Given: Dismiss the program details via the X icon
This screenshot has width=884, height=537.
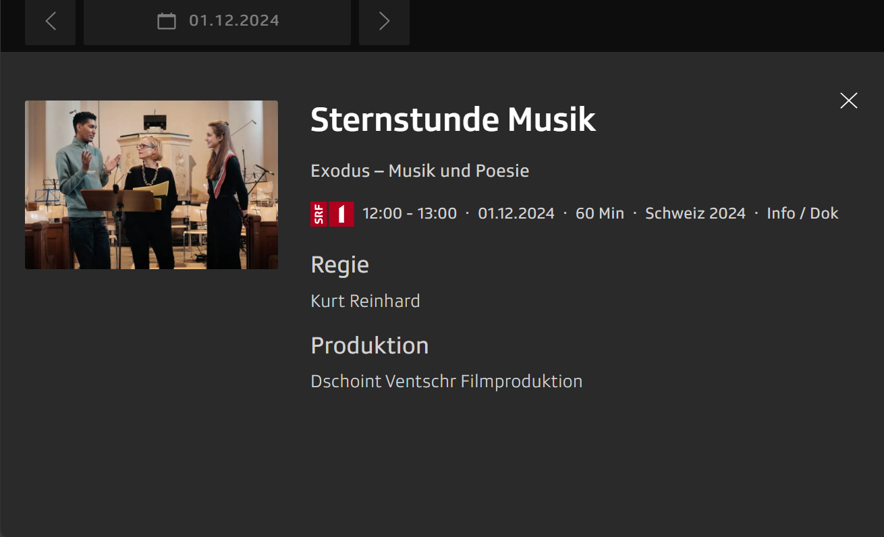Looking at the screenshot, I should (x=848, y=100).
